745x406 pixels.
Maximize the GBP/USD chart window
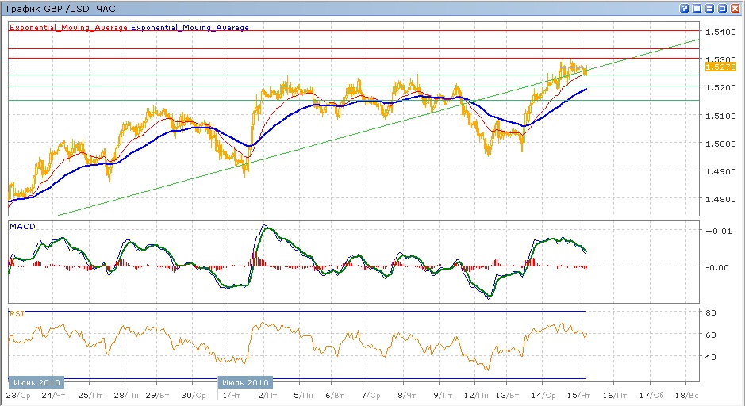(x=722, y=8)
